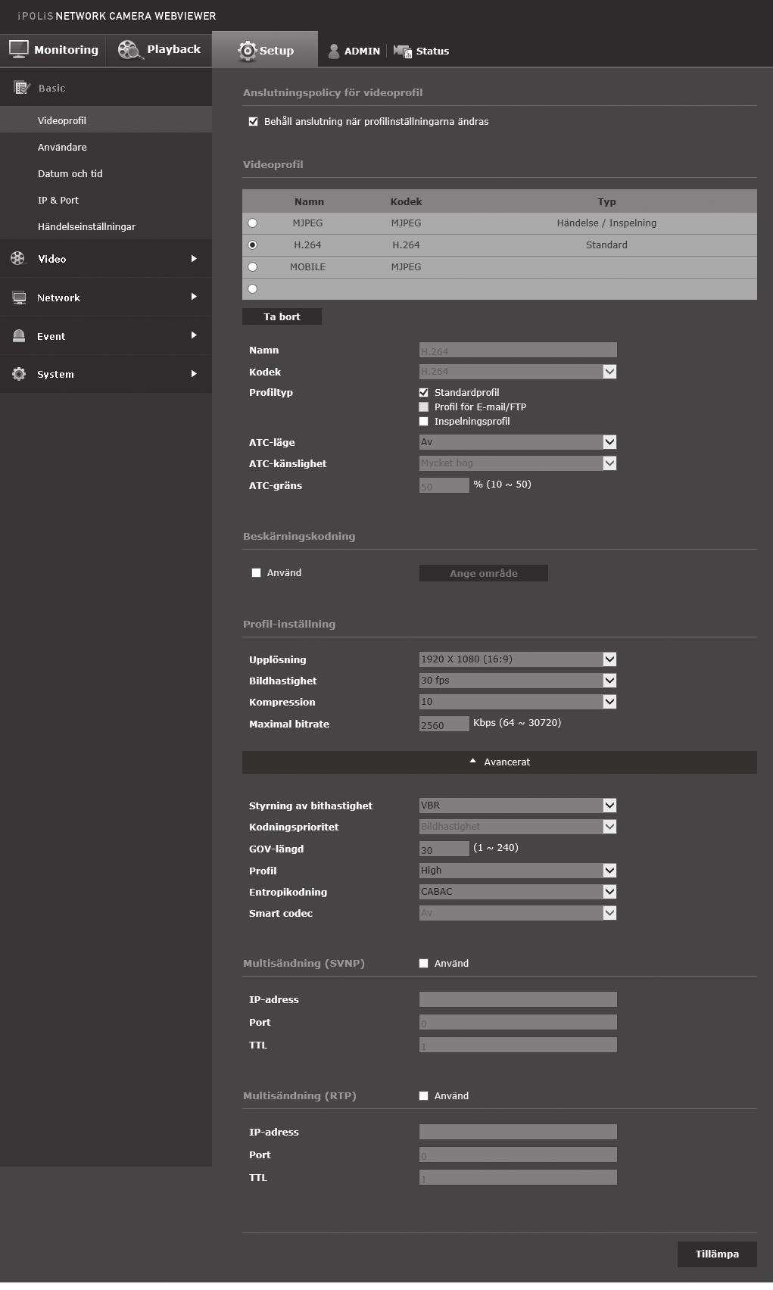773x1290 pixels.
Task: Click the Basic section icon
Action: click(x=22, y=88)
